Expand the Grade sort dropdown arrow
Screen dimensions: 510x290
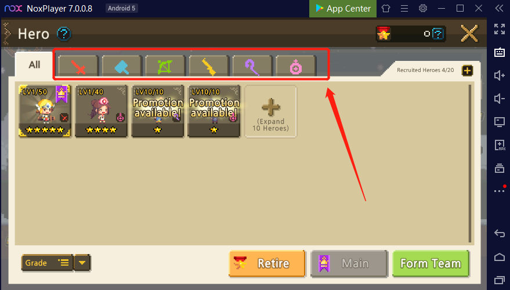82,263
